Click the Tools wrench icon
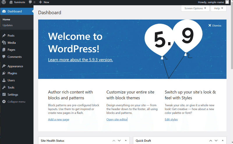The image size is (233, 144). 4,88
